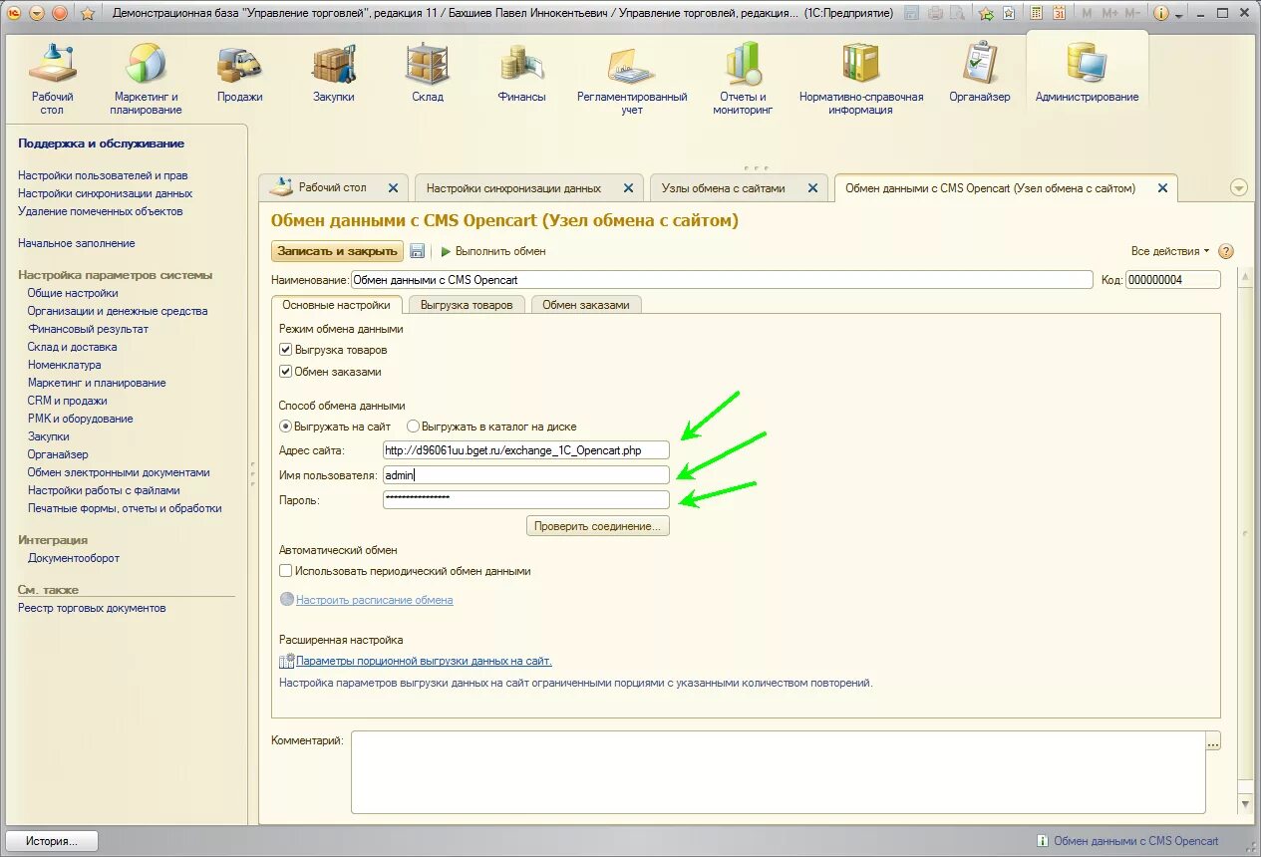The image size is (1261, 857).
Task: Open the calendar icon in title bar
Action: pyautogui.click(x=1059, y=13)
